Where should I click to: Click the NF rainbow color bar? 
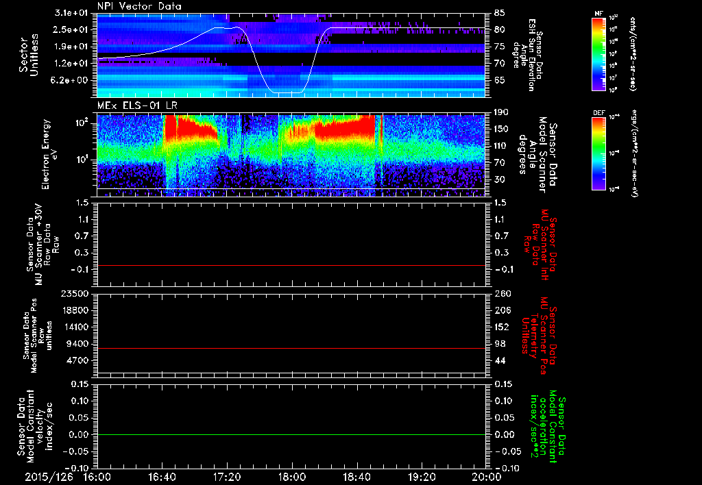click(599, 53)
